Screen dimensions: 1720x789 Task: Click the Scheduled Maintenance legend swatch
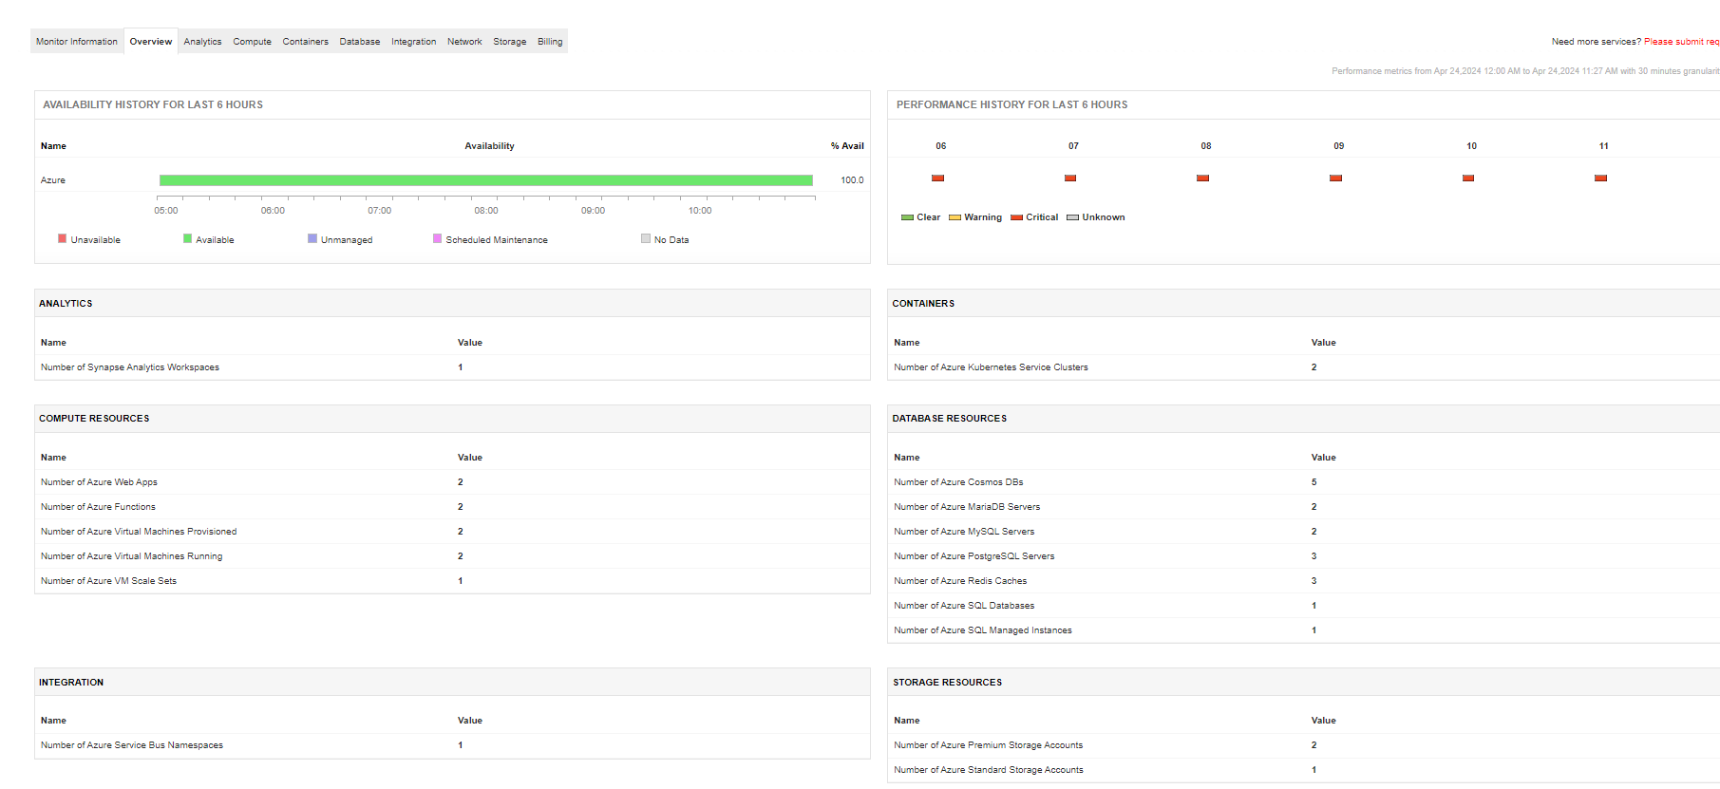click(437, 239)
